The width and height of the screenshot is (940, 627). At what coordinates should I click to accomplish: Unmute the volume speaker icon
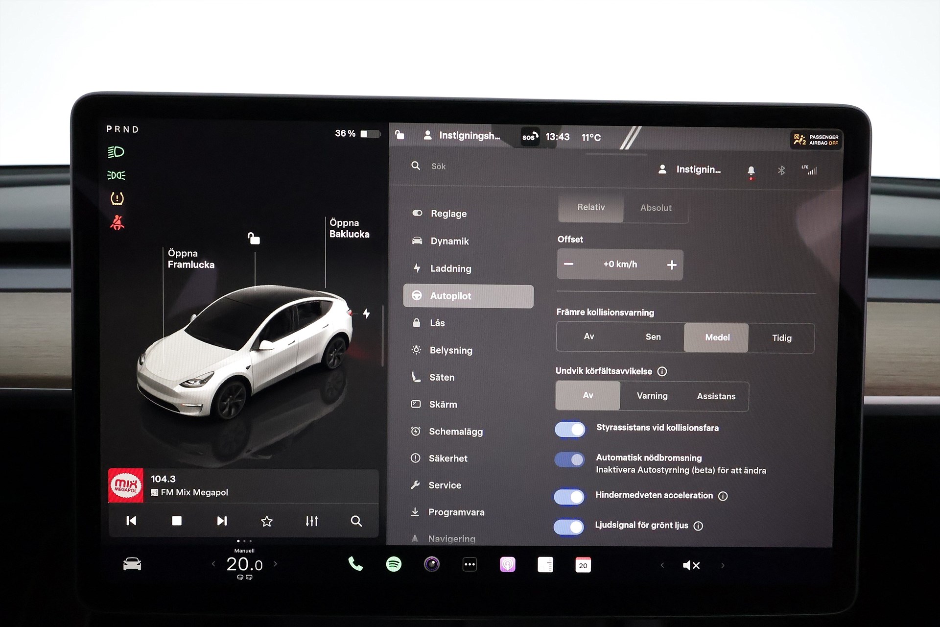pyautogui.click(x=691, y=565)
